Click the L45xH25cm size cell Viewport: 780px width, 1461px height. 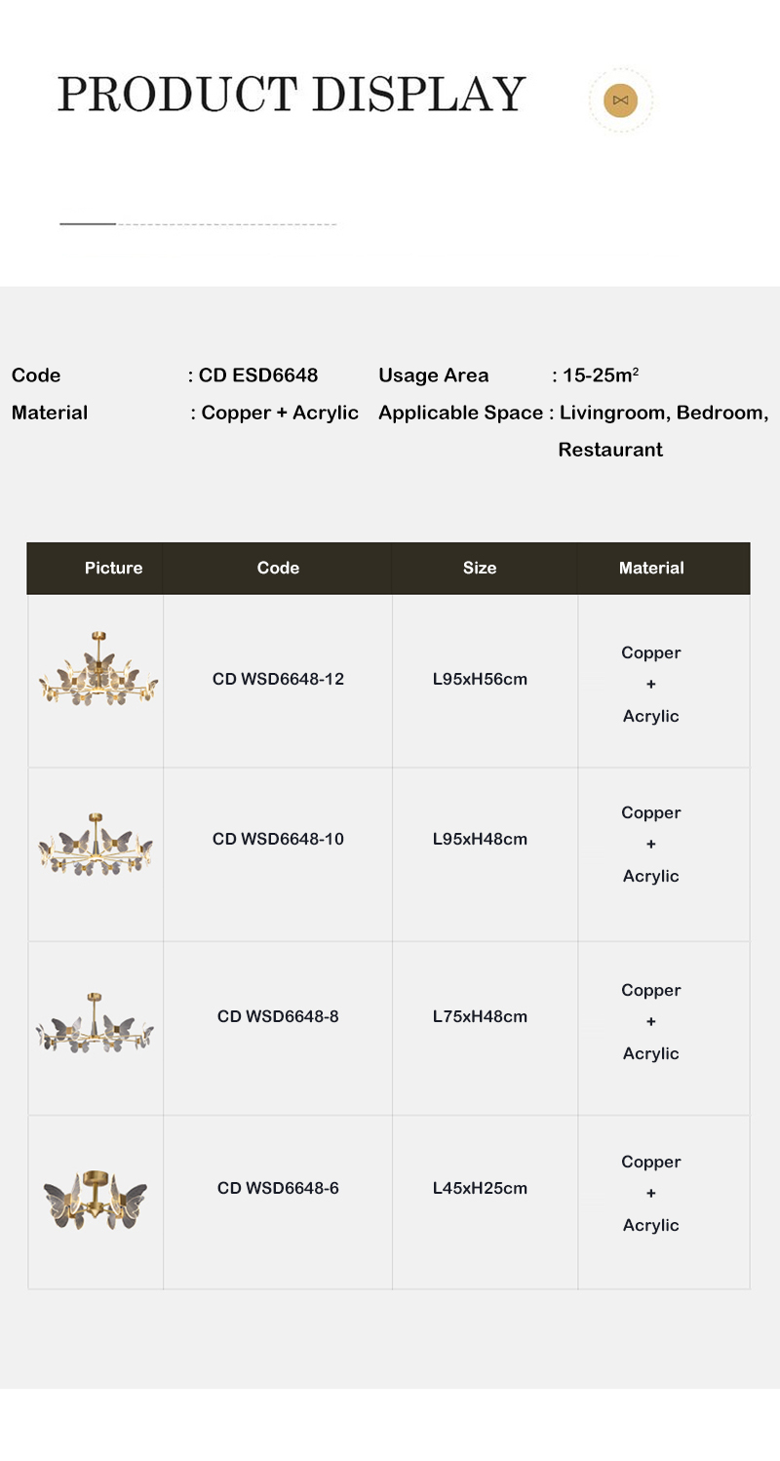pos(480,1188)
